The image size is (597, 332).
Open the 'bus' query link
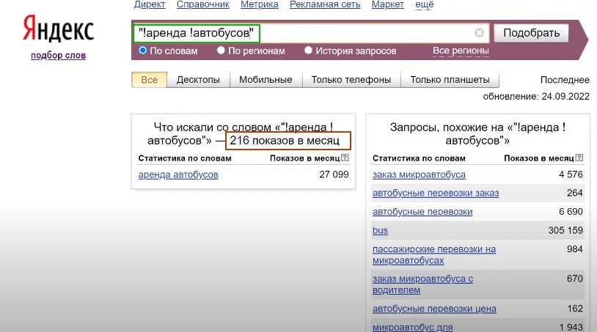[x=380, y=230]
